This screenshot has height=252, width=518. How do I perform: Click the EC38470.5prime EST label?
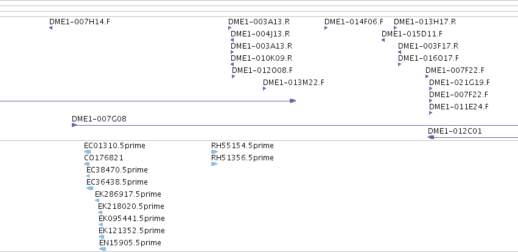117,170
